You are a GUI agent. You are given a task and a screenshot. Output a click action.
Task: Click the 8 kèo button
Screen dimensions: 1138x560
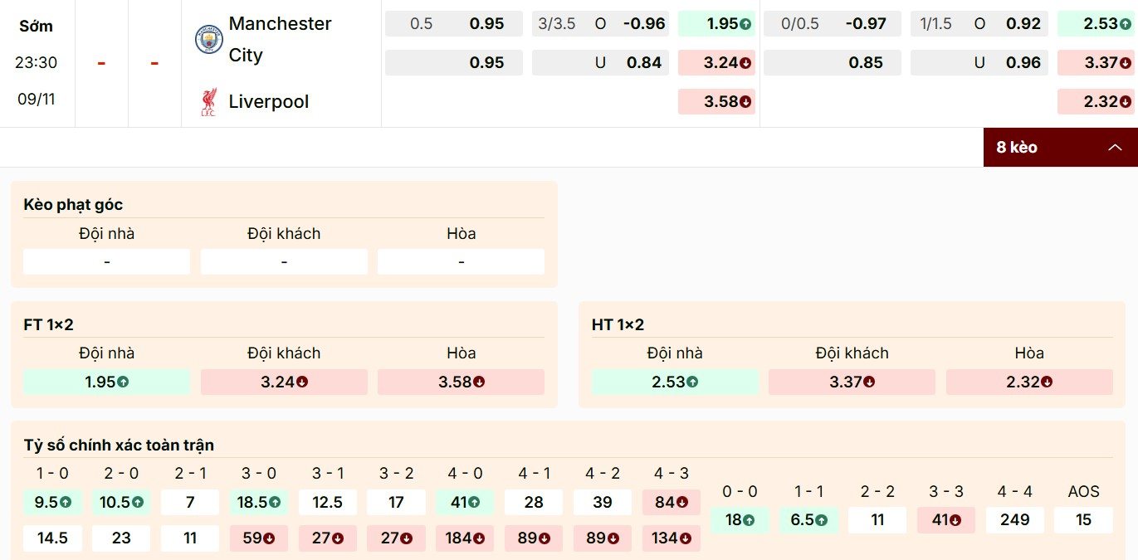[x=1018, y=148]
